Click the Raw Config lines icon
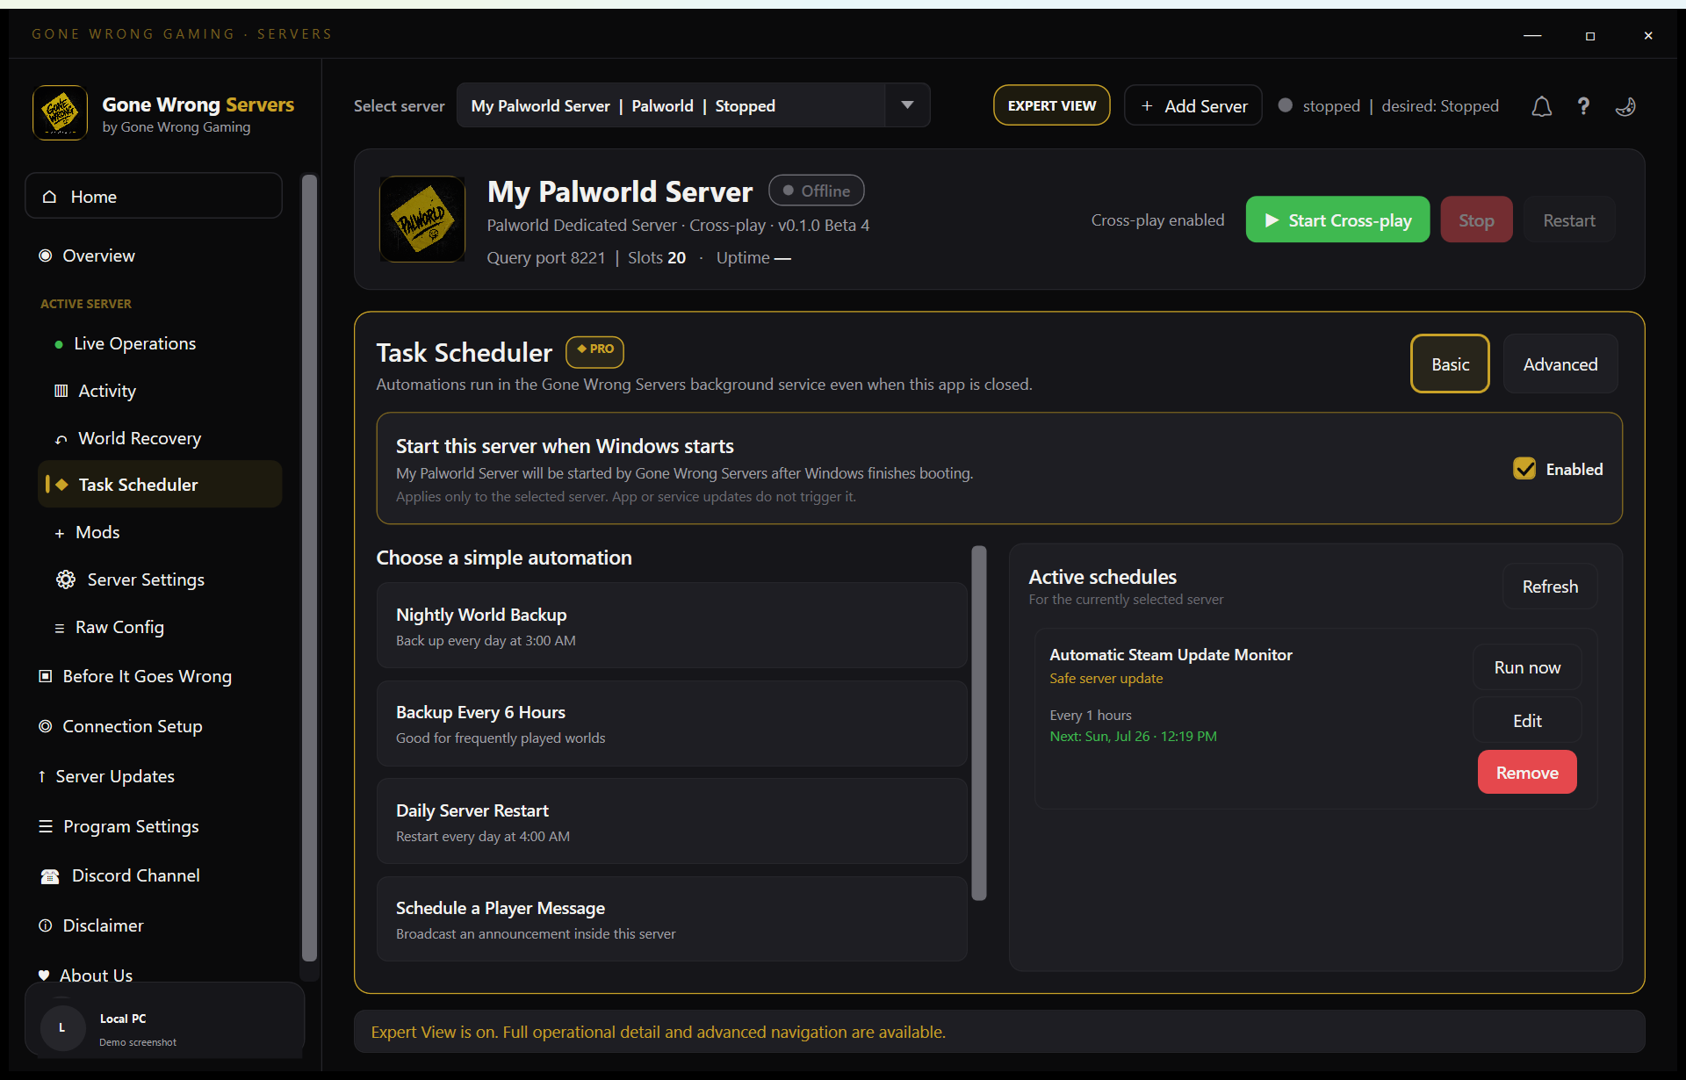 pyautogui.click(x=60, y=628)
